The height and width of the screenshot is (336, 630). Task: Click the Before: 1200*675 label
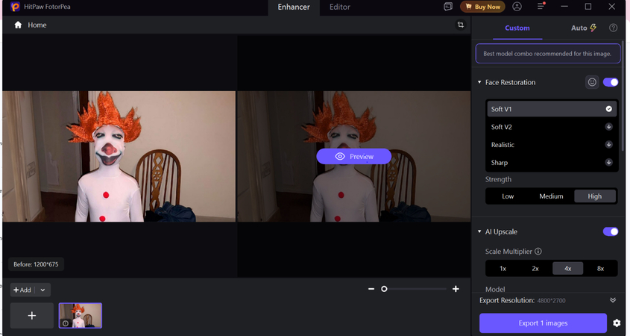37,264
